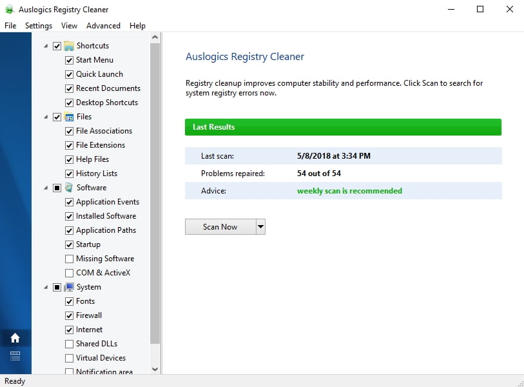Open the Settings menu
This screenshot has width=524, height=387.
39,26
